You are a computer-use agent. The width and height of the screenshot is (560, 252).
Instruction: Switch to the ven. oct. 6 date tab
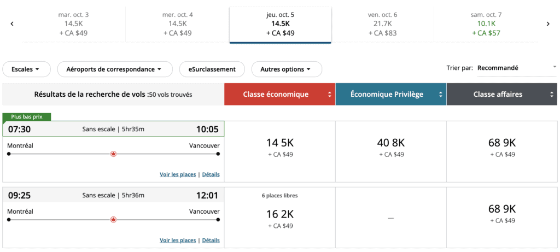383,24
